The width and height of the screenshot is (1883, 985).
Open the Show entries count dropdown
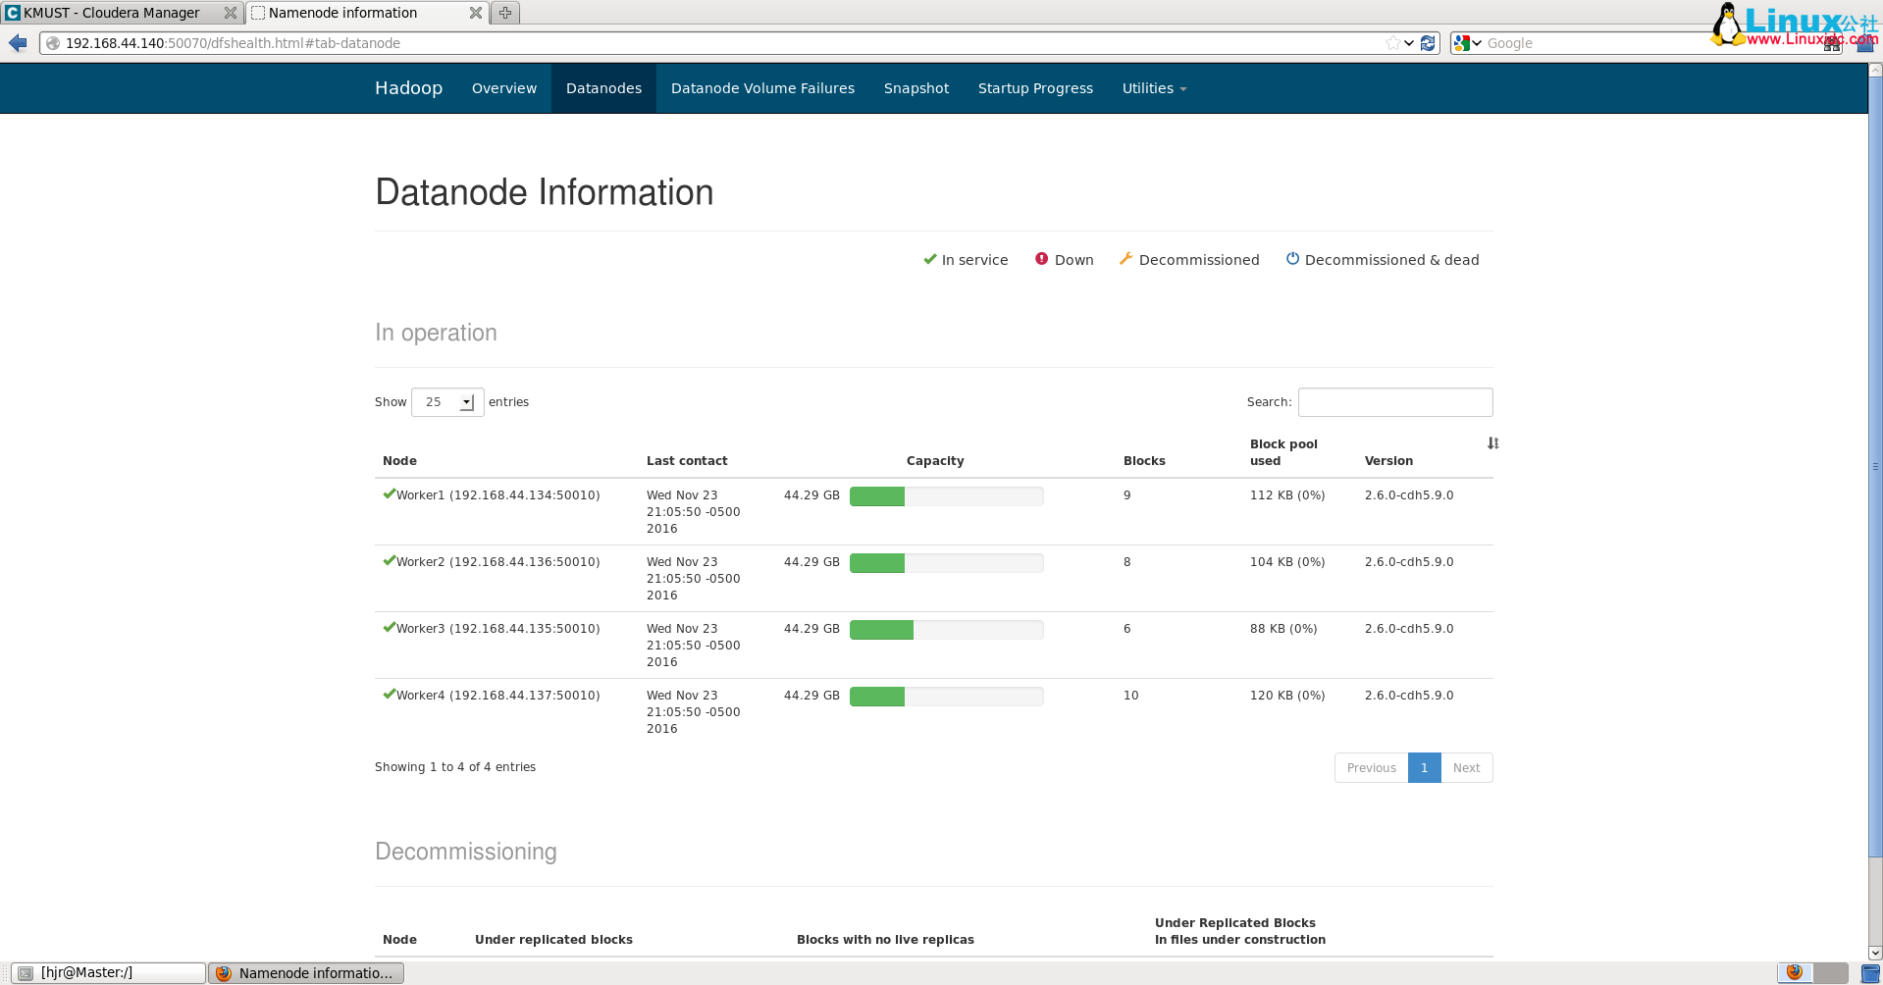point(447,402)
